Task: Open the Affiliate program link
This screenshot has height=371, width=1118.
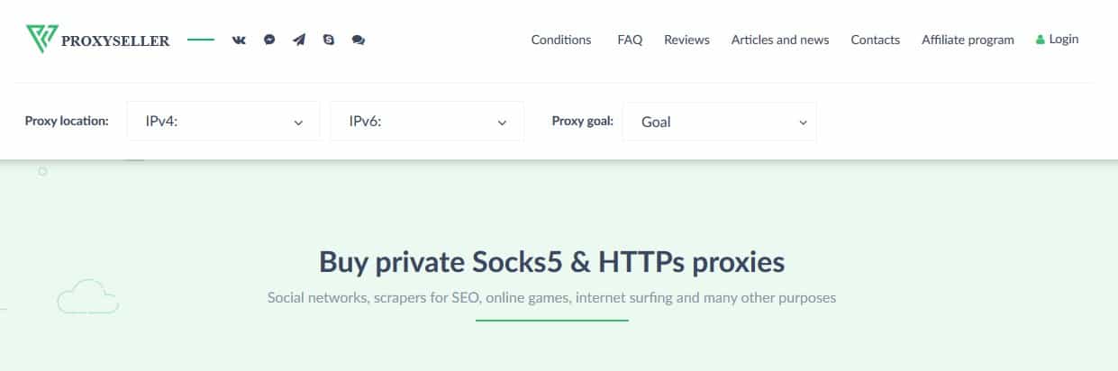Action: pos(968,40)
